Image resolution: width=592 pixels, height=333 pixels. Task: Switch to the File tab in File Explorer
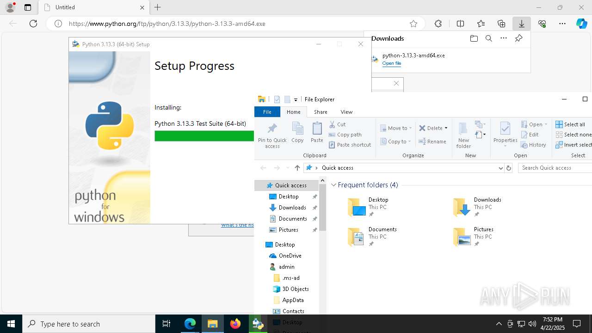point(267,112)
